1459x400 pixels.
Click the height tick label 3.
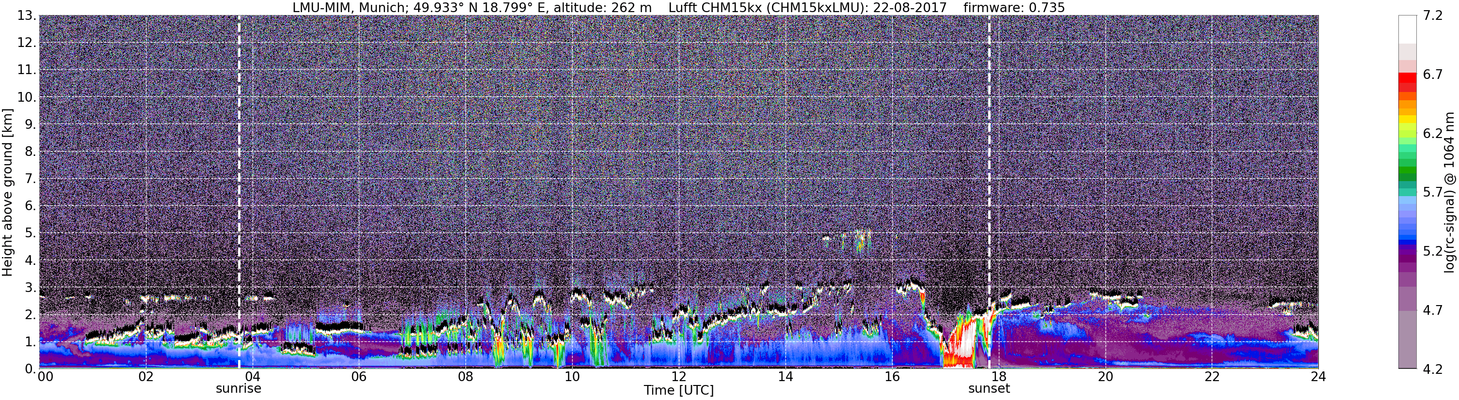[31, 287]
